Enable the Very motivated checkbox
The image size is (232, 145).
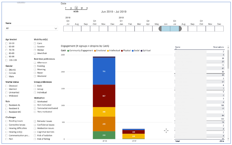(35, 112)
